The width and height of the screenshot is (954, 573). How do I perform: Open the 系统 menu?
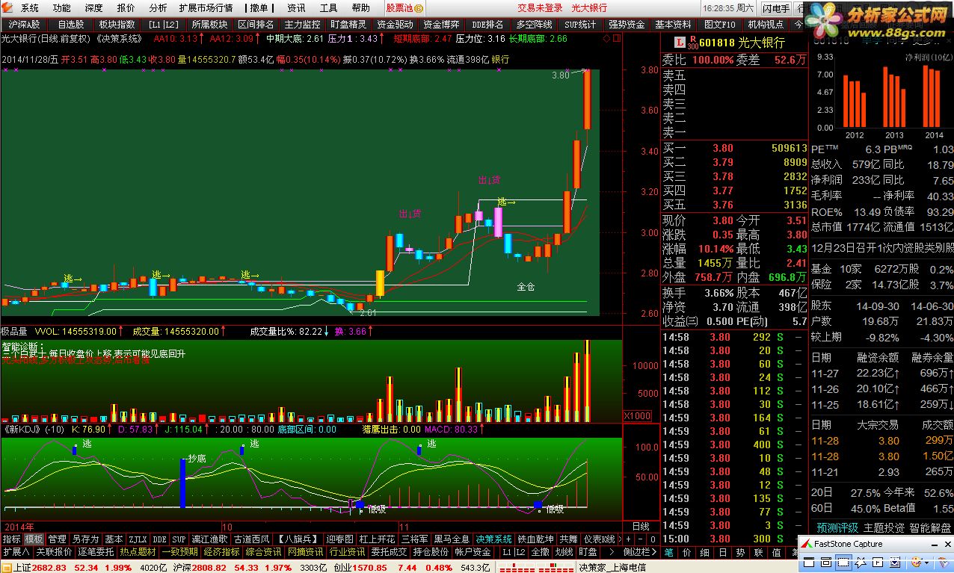click(30, 8)
